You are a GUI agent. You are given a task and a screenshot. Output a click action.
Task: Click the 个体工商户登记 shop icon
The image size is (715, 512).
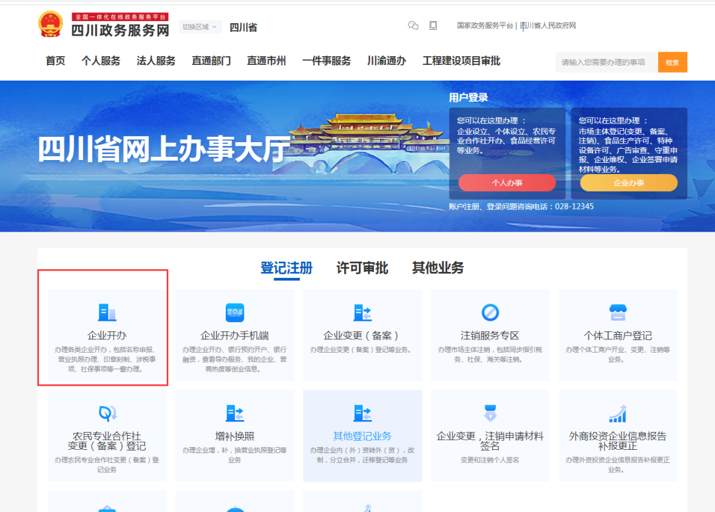click(618, 312)
